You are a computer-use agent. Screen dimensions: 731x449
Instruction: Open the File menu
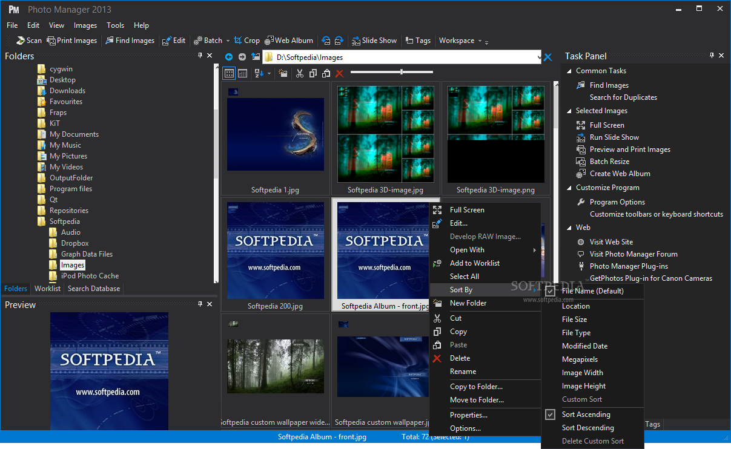coord(12,25)
